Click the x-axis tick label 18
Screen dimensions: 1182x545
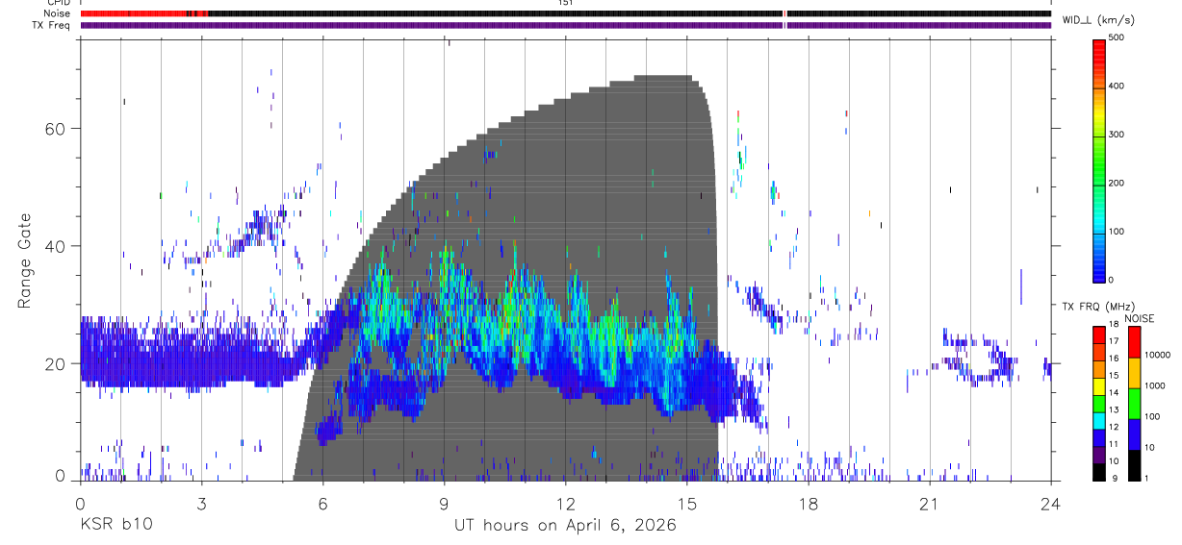click(808, 504)
